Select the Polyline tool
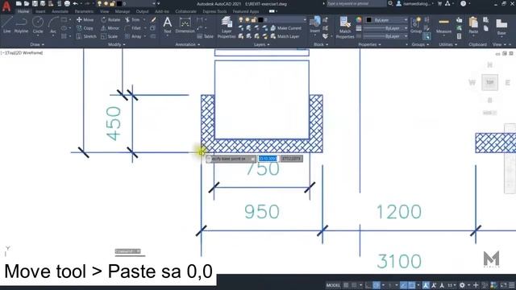516x290 pixels. tap(21, 25)
